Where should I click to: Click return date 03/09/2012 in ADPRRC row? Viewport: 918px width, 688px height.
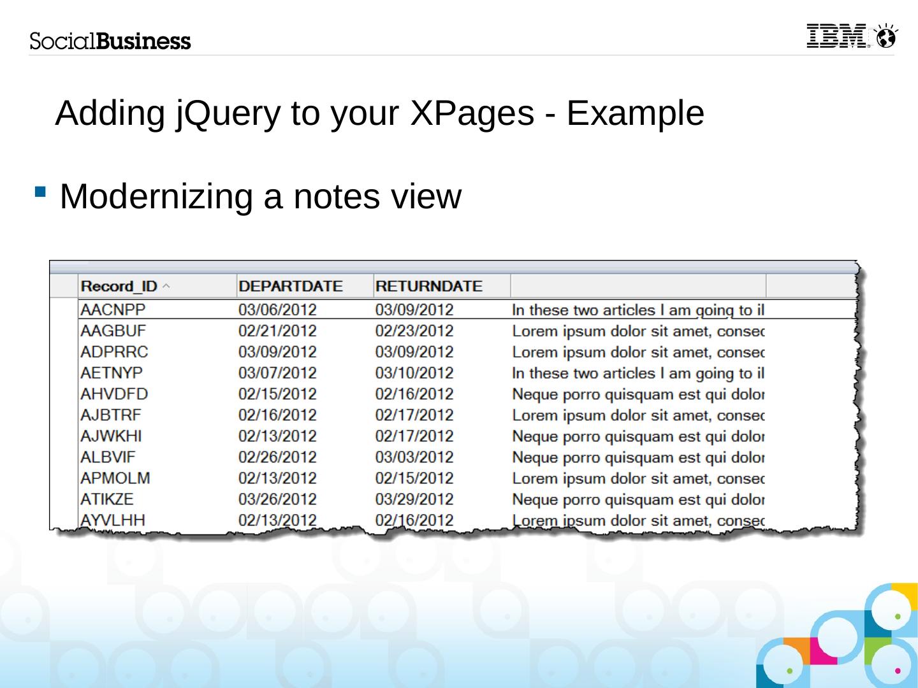coord(414,352)
